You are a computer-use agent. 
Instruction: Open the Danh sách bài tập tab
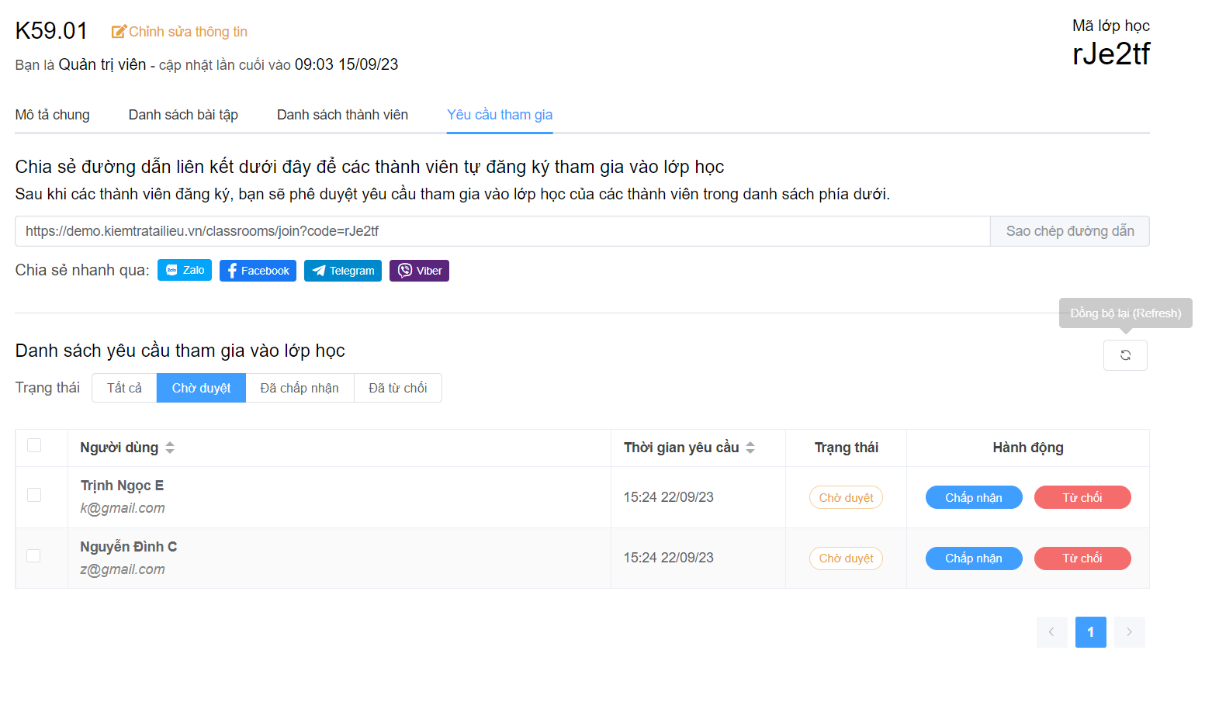click(183, 115)
